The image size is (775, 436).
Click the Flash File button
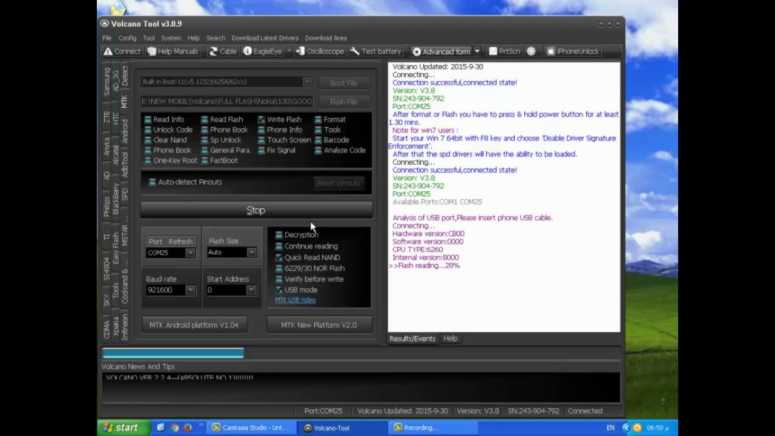[x=343, y=102]
